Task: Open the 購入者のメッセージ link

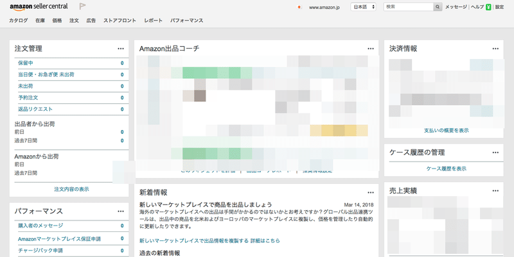Action: 40,226
